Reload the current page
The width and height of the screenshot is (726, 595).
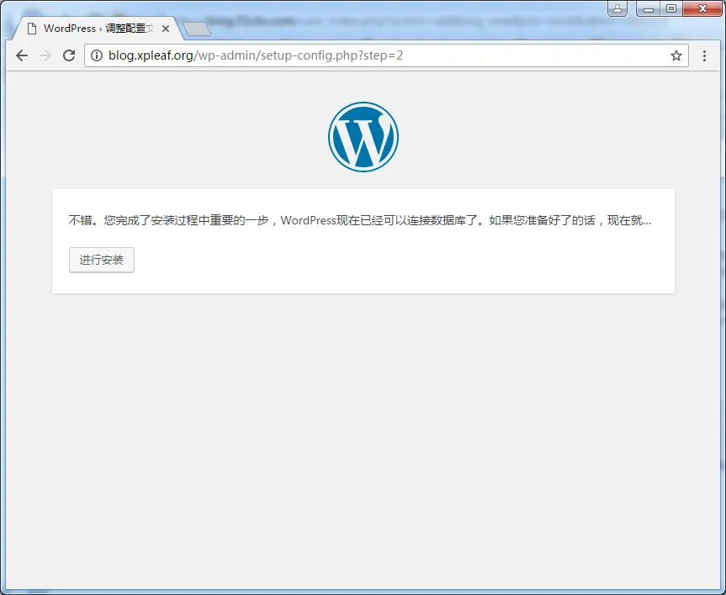point(69,55)
